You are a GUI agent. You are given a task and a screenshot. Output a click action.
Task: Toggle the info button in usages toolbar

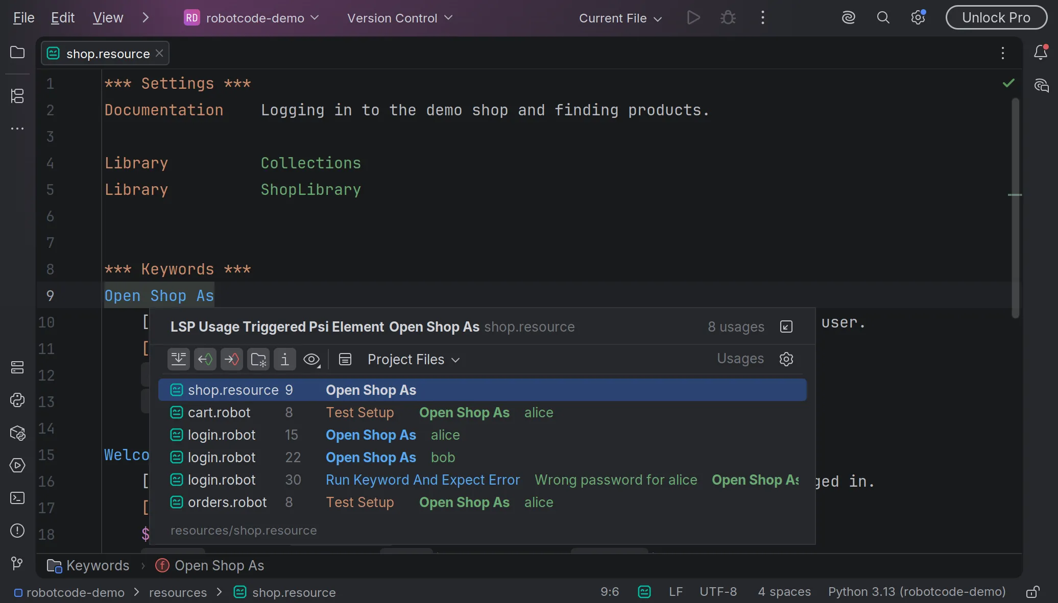click(285, 359)
